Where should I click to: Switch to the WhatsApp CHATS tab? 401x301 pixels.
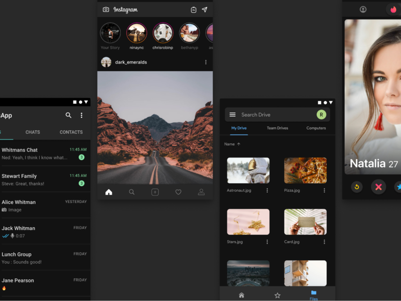(x=33, y=132)
